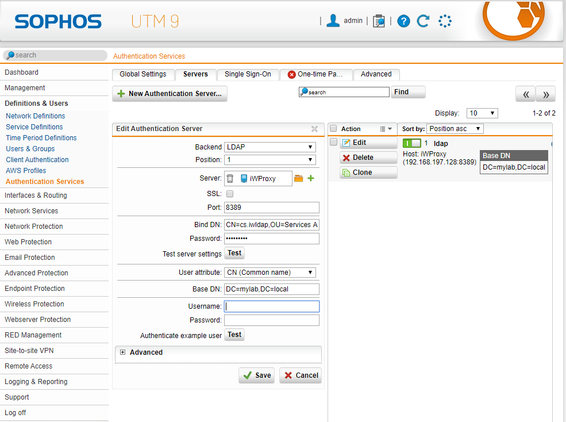Open the Single Sign-On tab
This screenshot has height=422, width=566.
[x=248, y=74]
